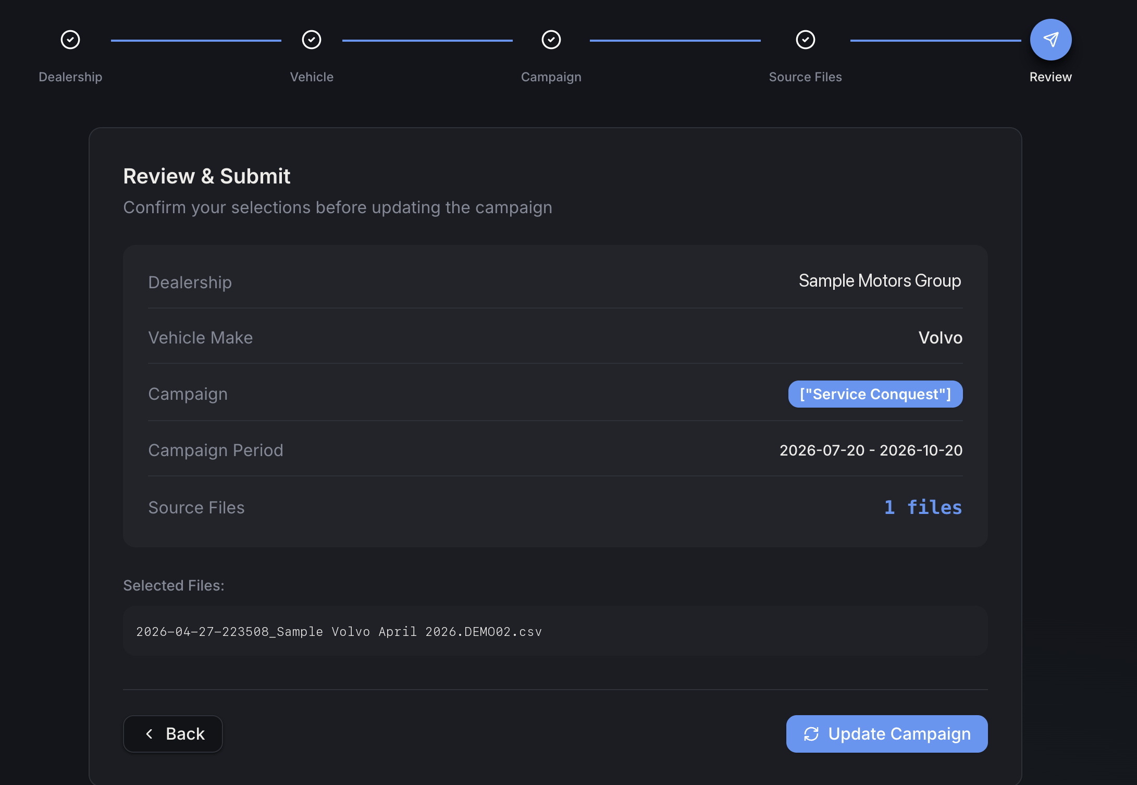The width and height of the screenshot is (1137, 785).
Task: Click the refresh icon in Update Campaign
Action: tap(811, 734)
